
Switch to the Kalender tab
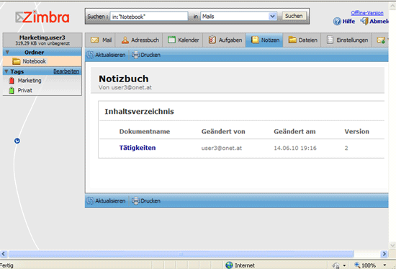[184, 40]
